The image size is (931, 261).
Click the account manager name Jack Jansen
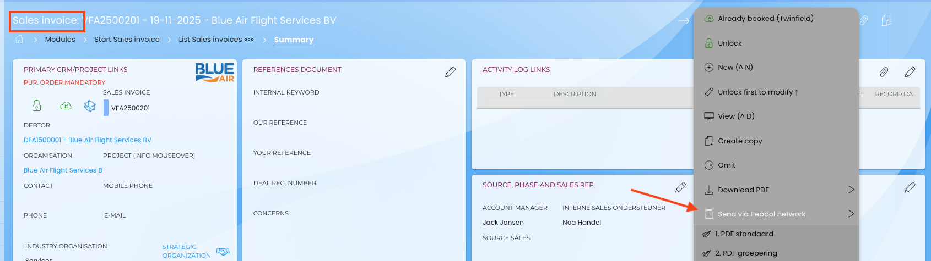(x=503, y=223)
